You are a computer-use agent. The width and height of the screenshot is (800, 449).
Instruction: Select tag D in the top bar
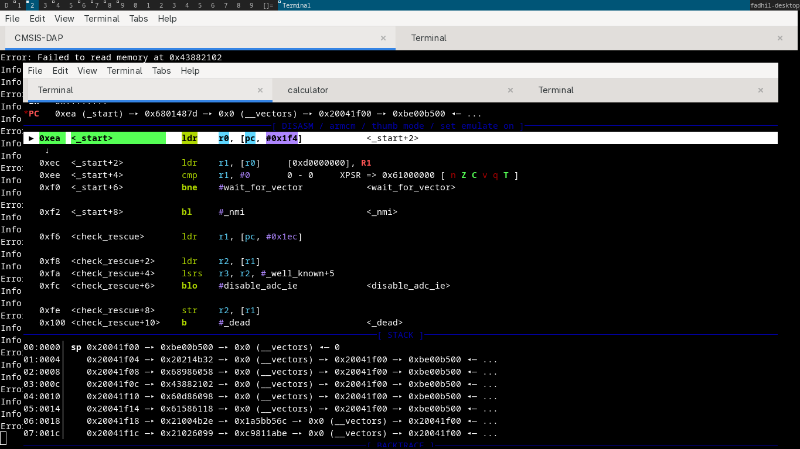tap(6, 5)
